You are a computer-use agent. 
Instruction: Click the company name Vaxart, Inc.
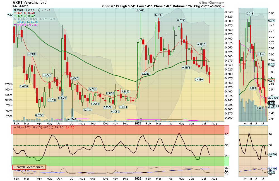31,3
